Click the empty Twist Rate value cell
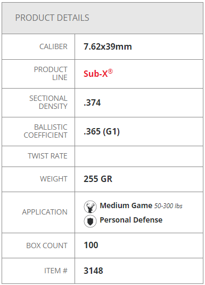Viewport: 205px width, 285px height. pos(139,156)
